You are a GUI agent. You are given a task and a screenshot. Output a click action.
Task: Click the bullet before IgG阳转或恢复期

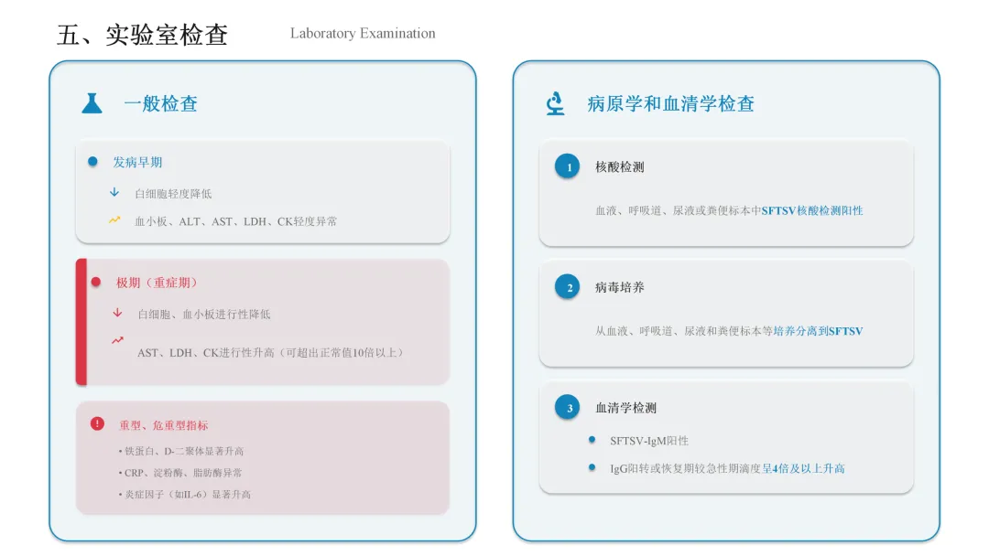[x=592, y=467]
